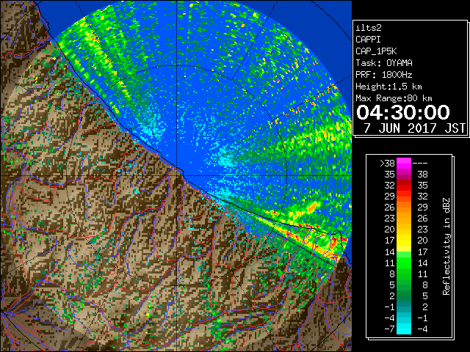This screenshot has height=352, width=470.
Task: Pick the dark red swatch between 32 and 35
Action: coord(404,186)
